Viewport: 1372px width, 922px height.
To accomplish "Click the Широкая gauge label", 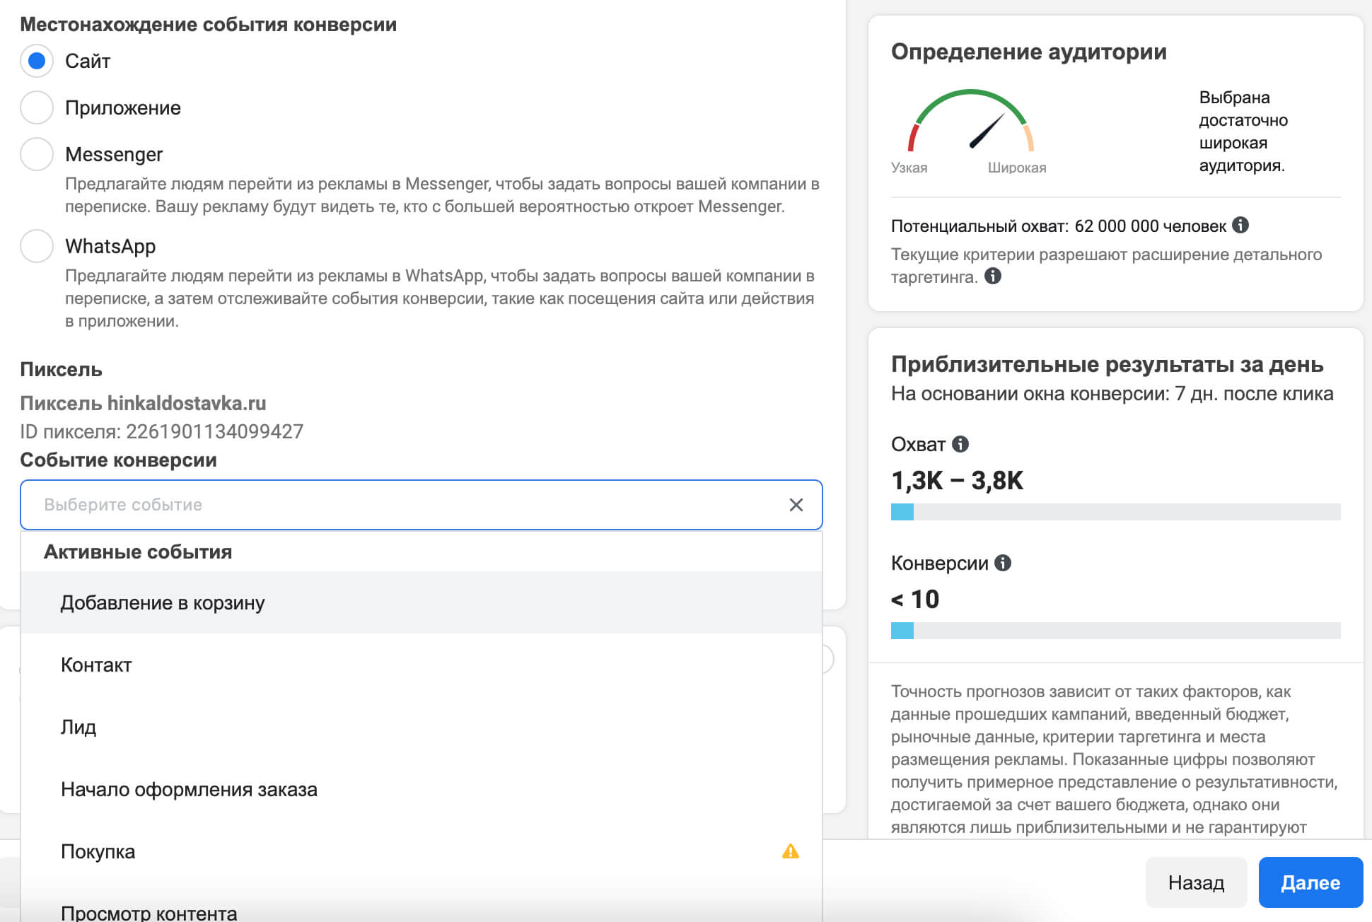I will point(1017,168).
